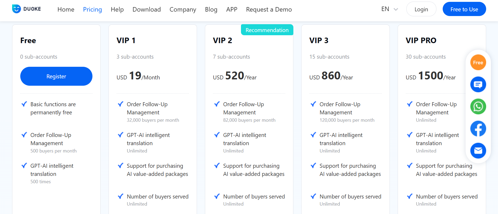
Task: Select the VIP 2 Recommendation badge
Action: point(267,30)
